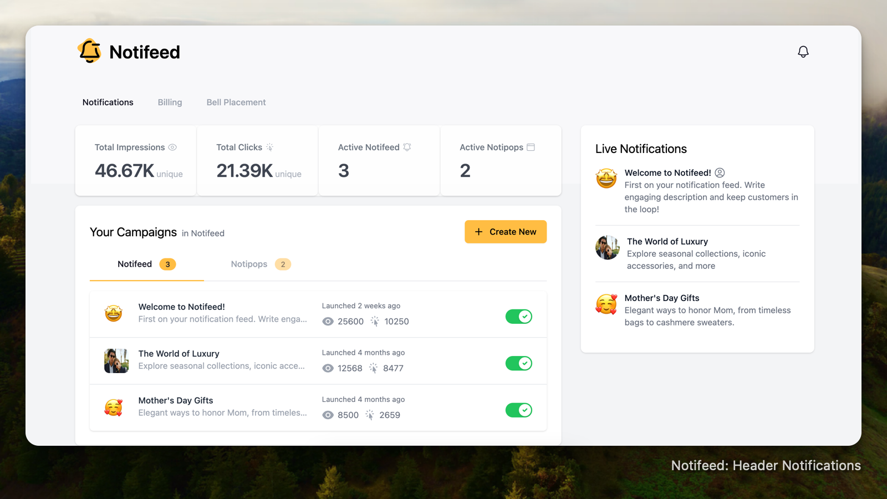Click the 'Launched 4 months ago' text in the Mother's Day Gifts row

click(363, 399)
